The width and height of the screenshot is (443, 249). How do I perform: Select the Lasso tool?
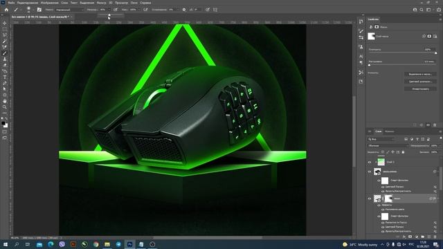tap(5, 35)
